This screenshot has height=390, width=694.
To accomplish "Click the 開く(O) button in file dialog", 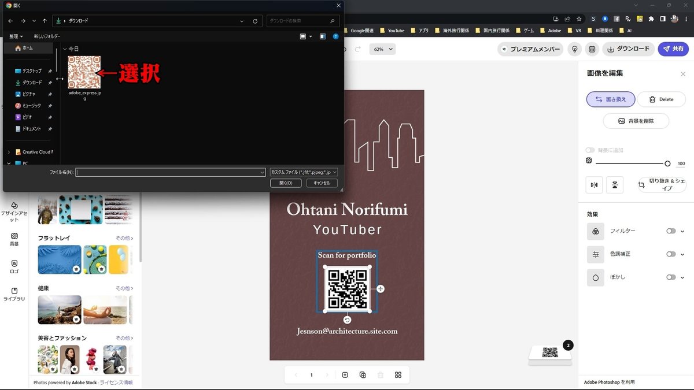I will tap(286, 183).
